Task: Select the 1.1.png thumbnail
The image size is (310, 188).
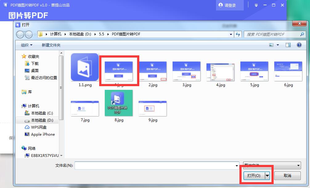Action: click(x=85, y=67)
